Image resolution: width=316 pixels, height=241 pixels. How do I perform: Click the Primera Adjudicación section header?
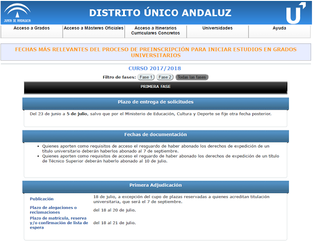click(155, 186)
